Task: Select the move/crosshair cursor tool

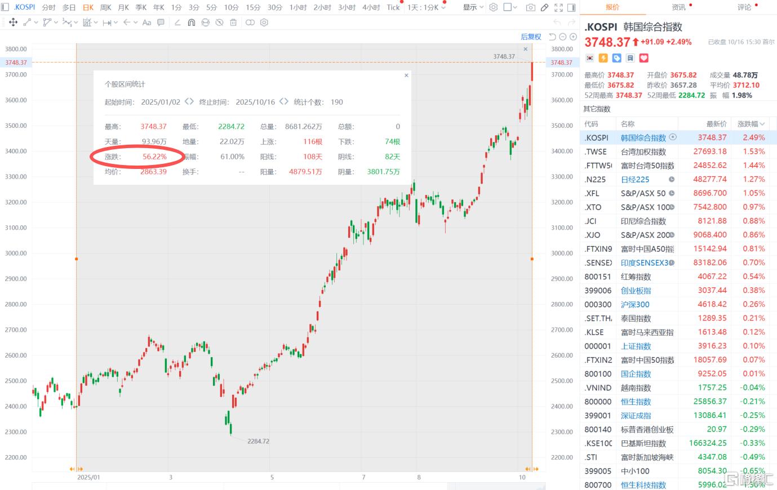Action: (x=13, y=23)
